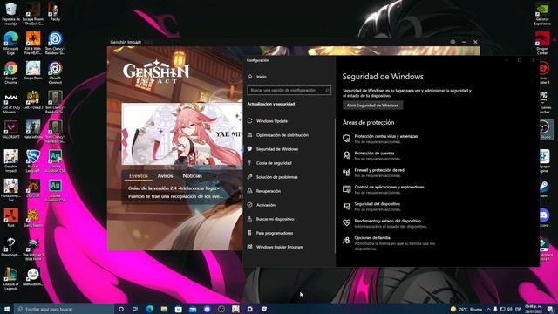Viewport: 558px width, 314px height.
Task: Select Microsoft Edge desktop shortcut
Action: tap(11, 44)
